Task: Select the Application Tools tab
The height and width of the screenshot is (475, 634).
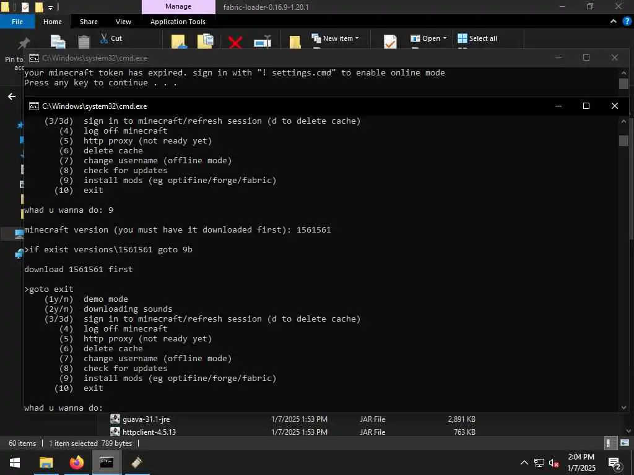Action: [x=178, y=22]
